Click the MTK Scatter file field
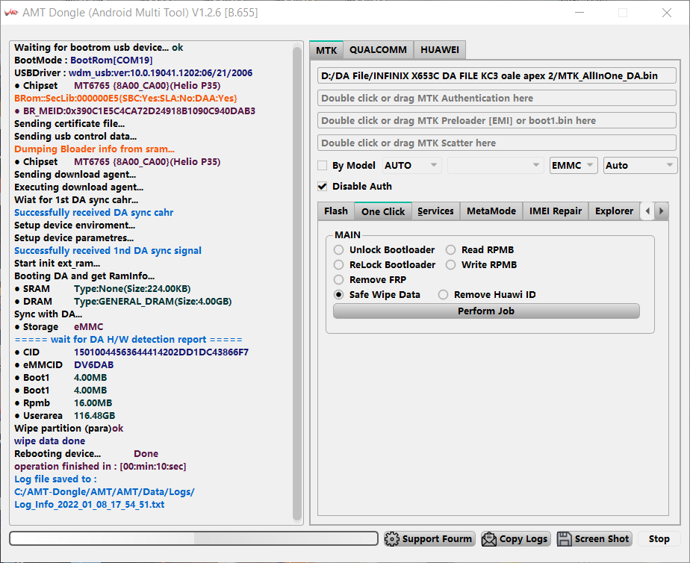The width and height of the screenshot is (690, 563). pyautogui.click(x=497, y=143)
